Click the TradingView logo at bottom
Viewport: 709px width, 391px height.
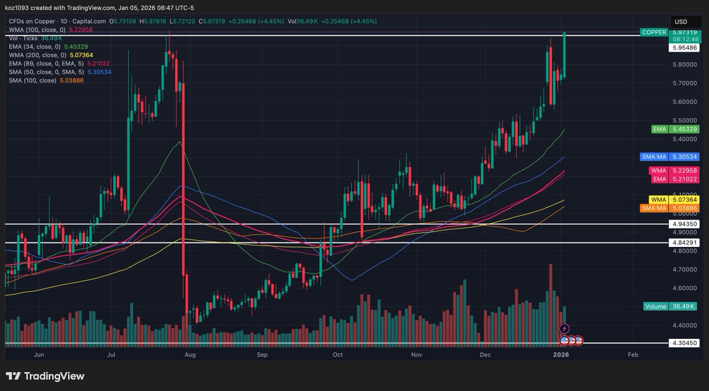pyautogui.click(x=45, y=376)
